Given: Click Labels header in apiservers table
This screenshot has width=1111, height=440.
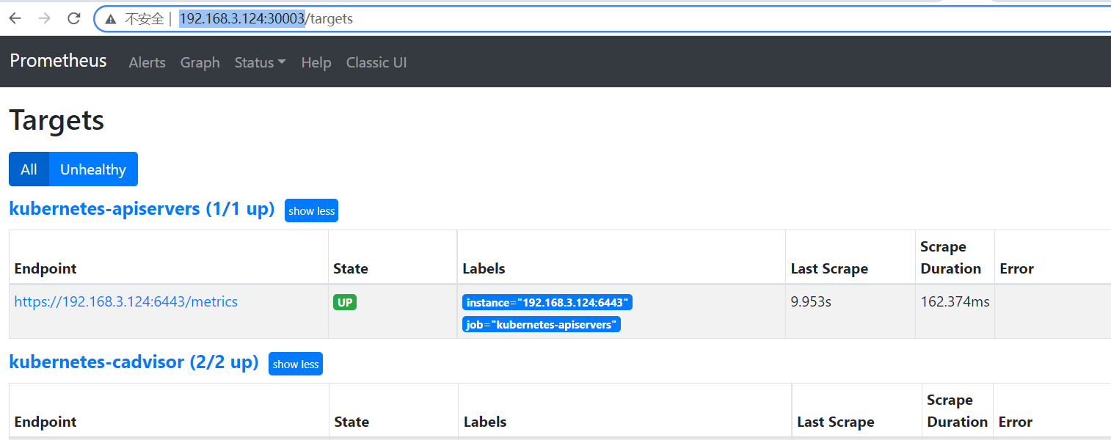Looking at the screenshot, I should [484, 268].
